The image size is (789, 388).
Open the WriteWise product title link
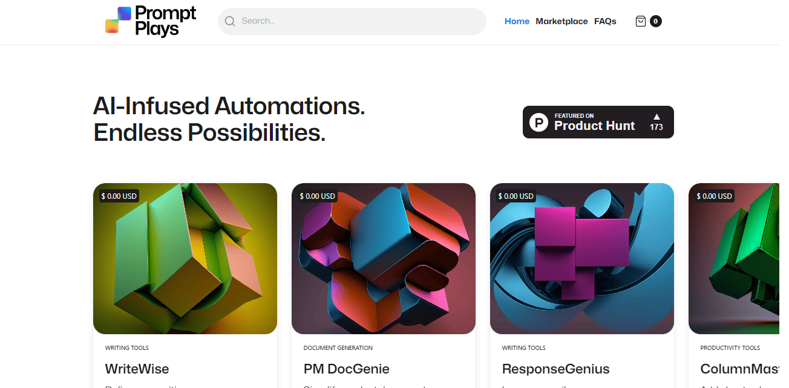[137, 369]
